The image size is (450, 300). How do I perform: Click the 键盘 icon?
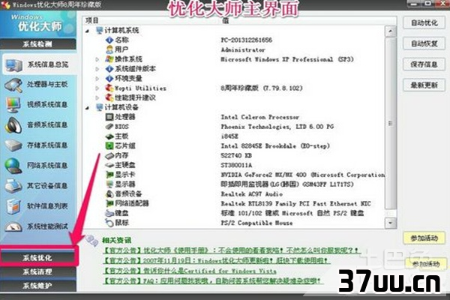109,213
